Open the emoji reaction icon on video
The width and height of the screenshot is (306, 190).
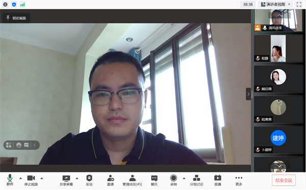coord(19,145)
